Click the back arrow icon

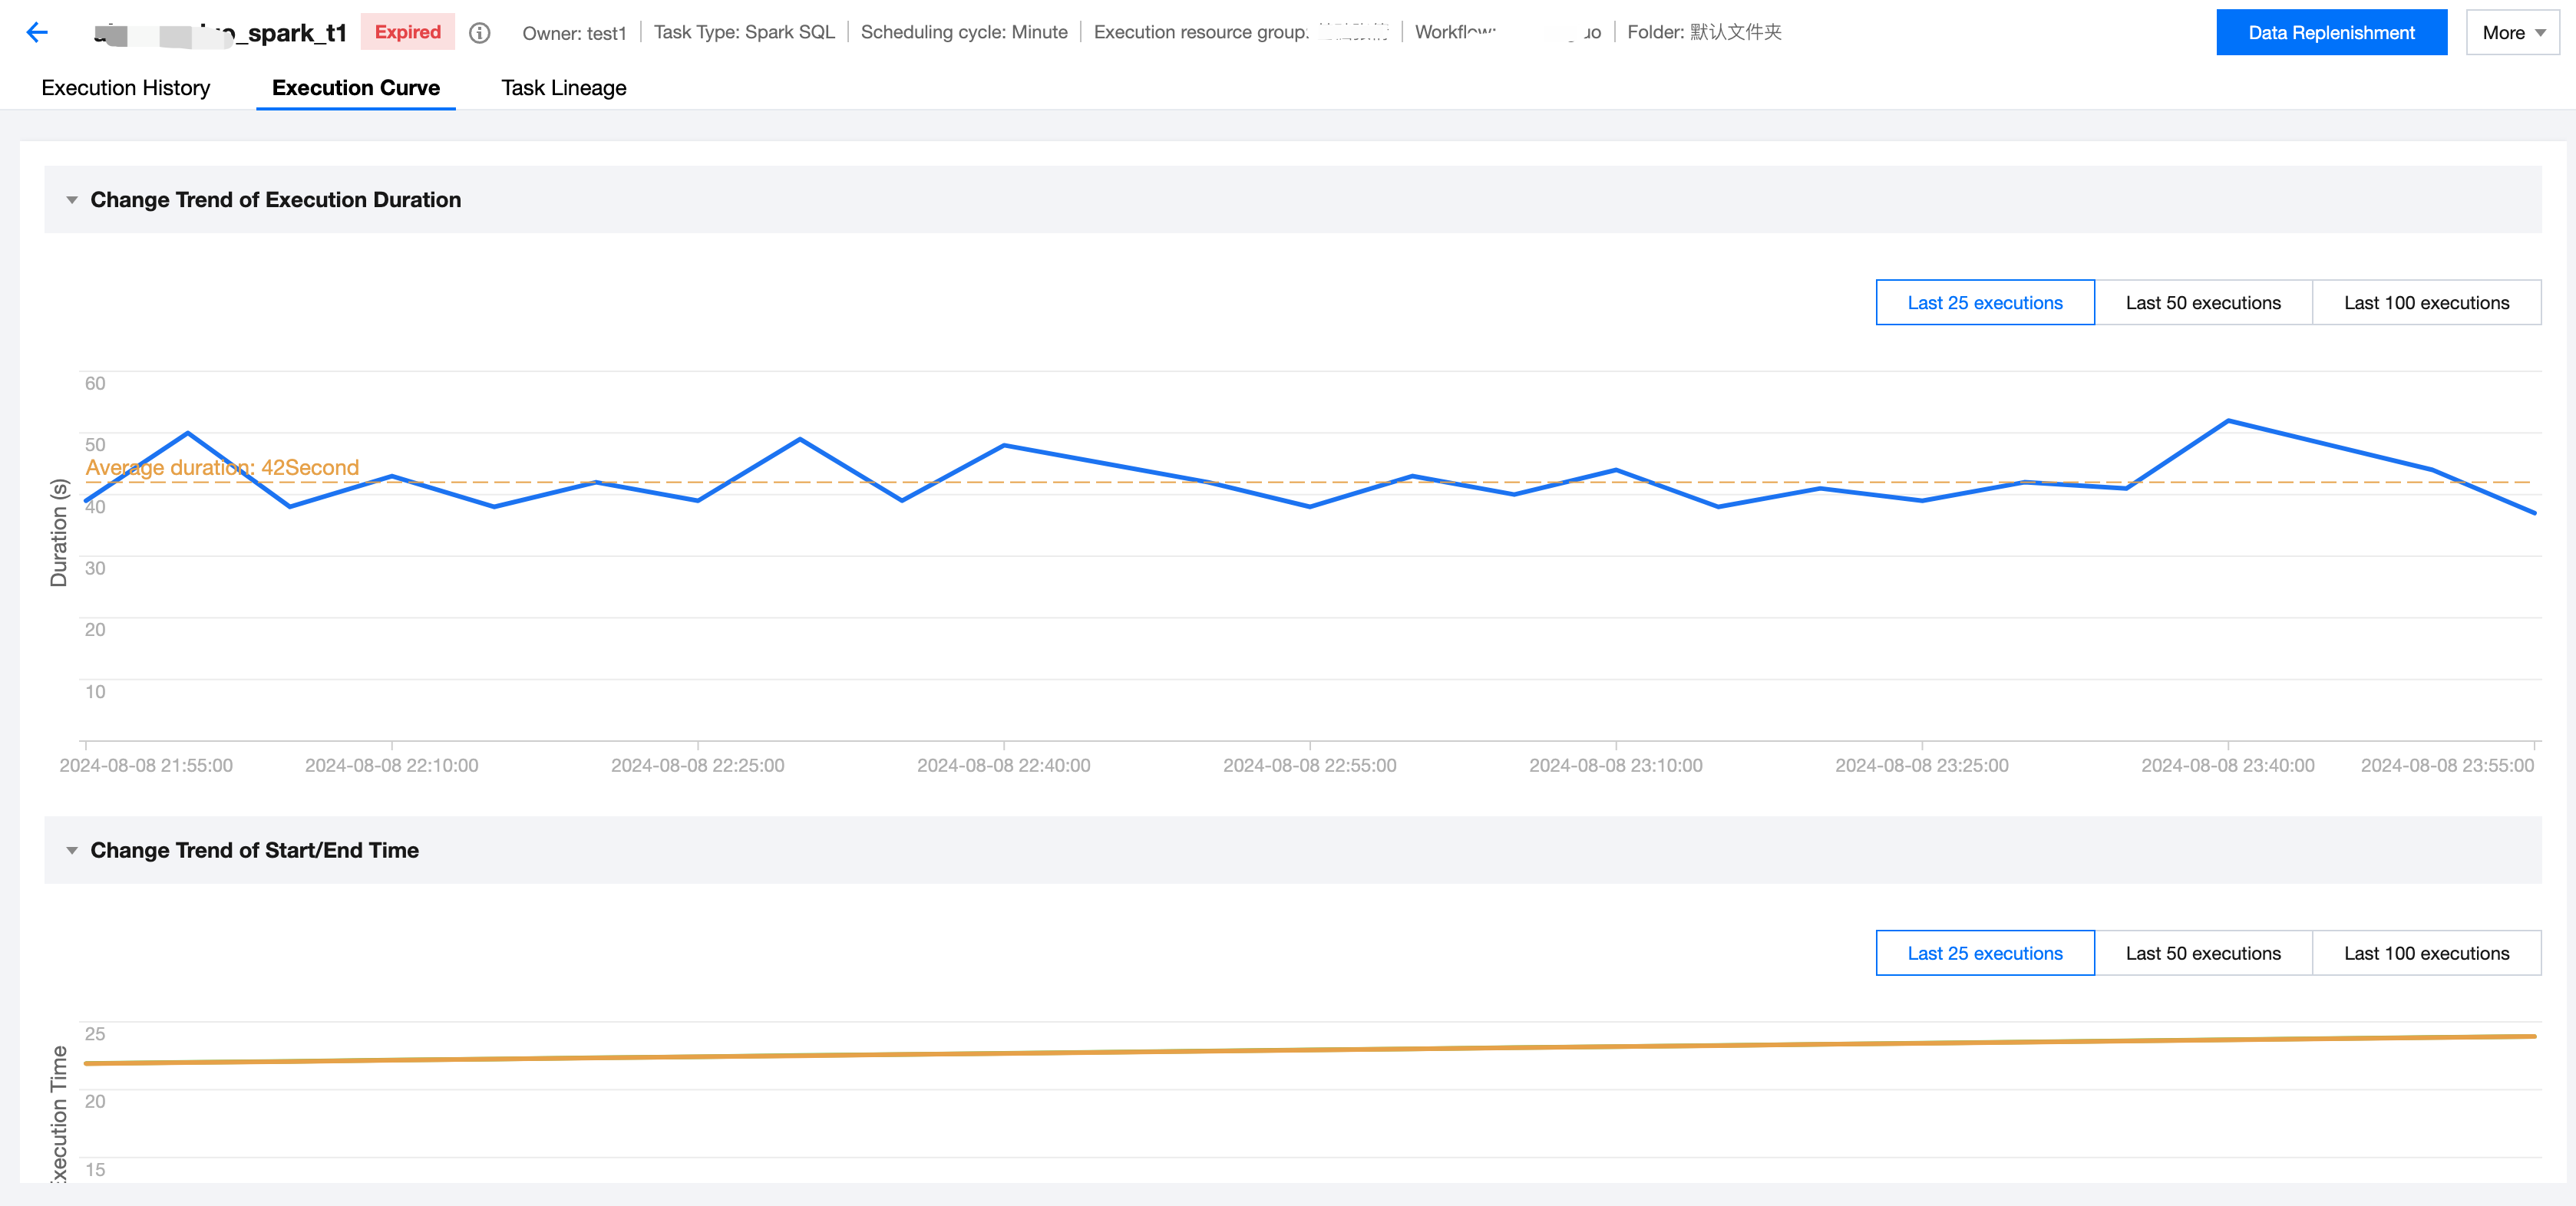point(37,33)
